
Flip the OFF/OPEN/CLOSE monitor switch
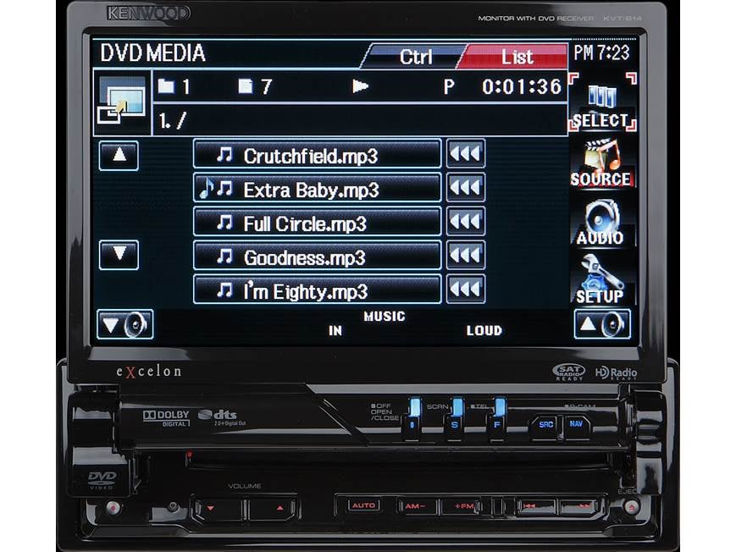pos(414,419)
